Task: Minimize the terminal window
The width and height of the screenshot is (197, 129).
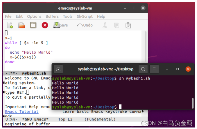Action: (x=167, y=69)
